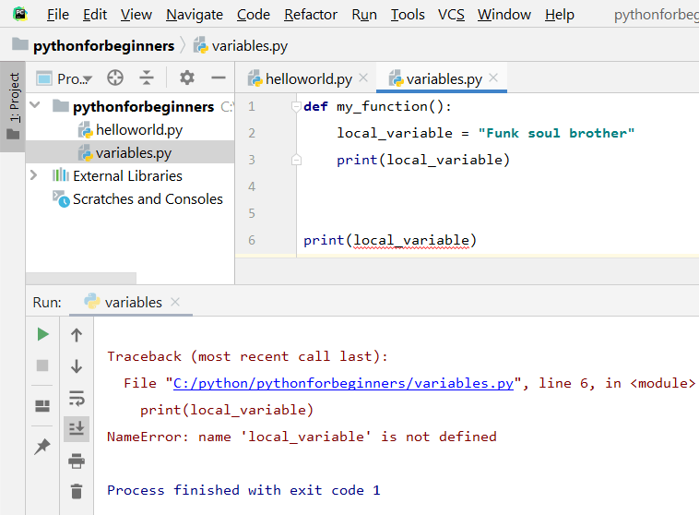Open the Window menu
The width and height of the screenshot is (699, 515).
504,15
